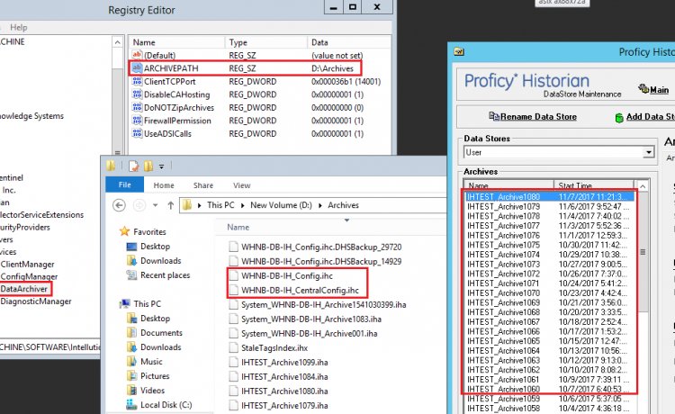Click Desktop icon under Favorites
Screen dimensions: 675x414
pyautogui.click(x=131, y=247)
